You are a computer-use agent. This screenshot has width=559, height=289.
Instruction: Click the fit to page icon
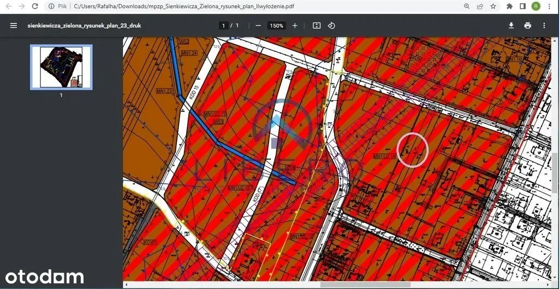pos(317,26)
